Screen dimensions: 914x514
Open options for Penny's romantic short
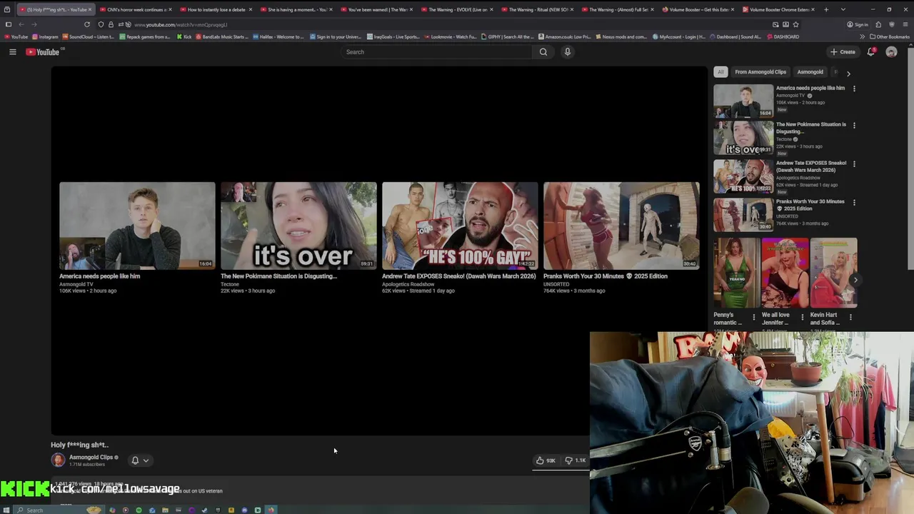coord(753,316)
